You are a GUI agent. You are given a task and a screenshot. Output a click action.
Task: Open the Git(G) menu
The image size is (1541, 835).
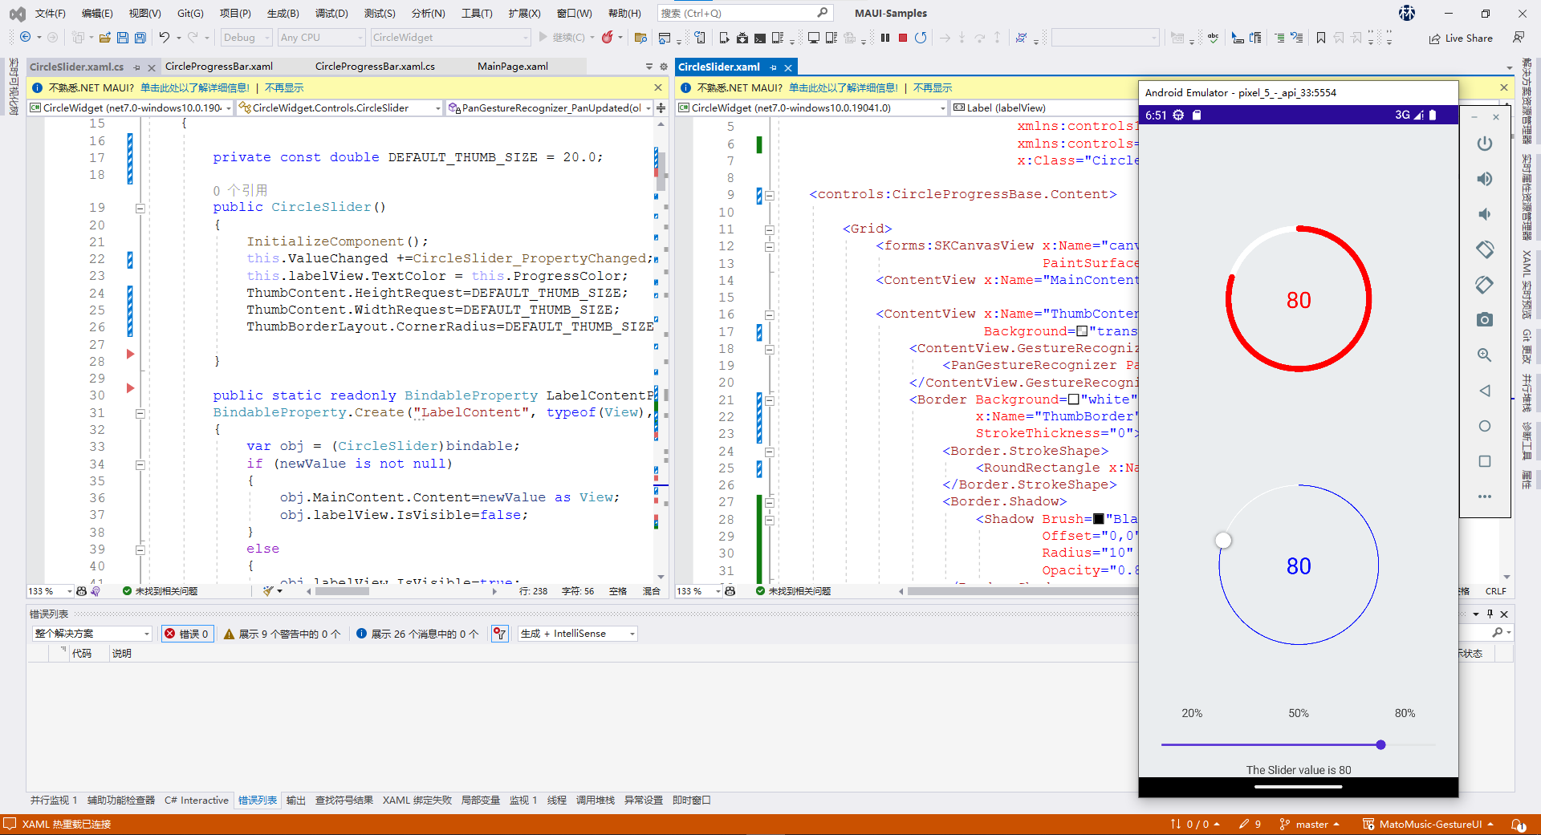[x=190, y=14]
